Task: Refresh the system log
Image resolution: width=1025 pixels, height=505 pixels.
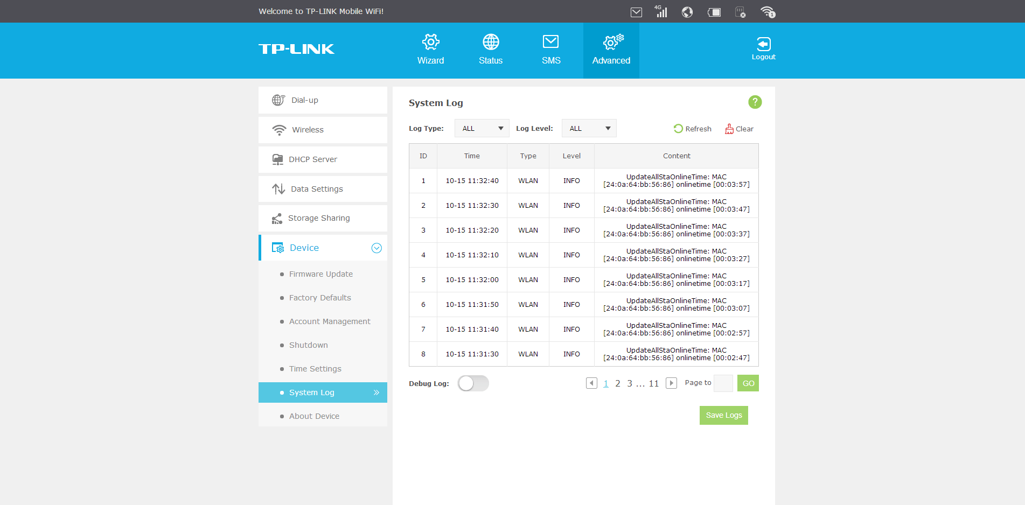Action: (692, 129)
